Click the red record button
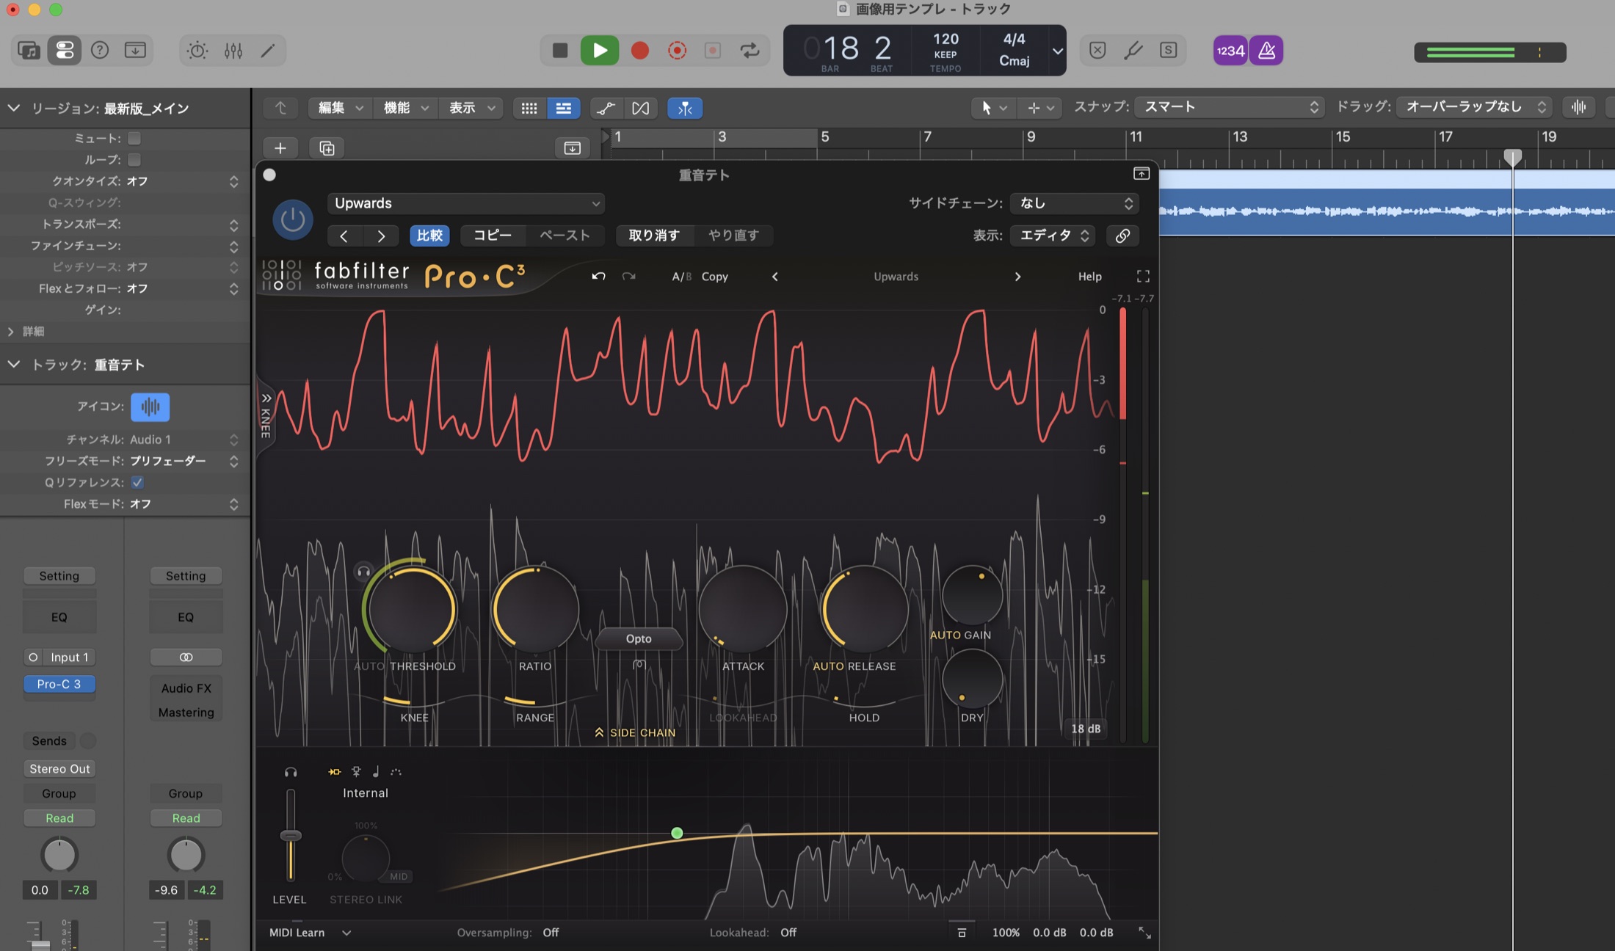1615x951 pixels. [x=640, y=51]
